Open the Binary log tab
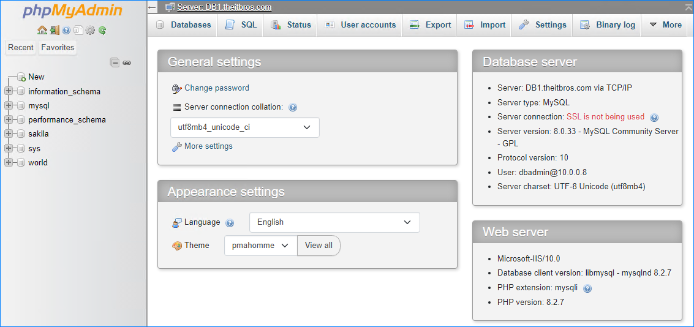This screenshot has width=694, height=327. tap(607, 24)
